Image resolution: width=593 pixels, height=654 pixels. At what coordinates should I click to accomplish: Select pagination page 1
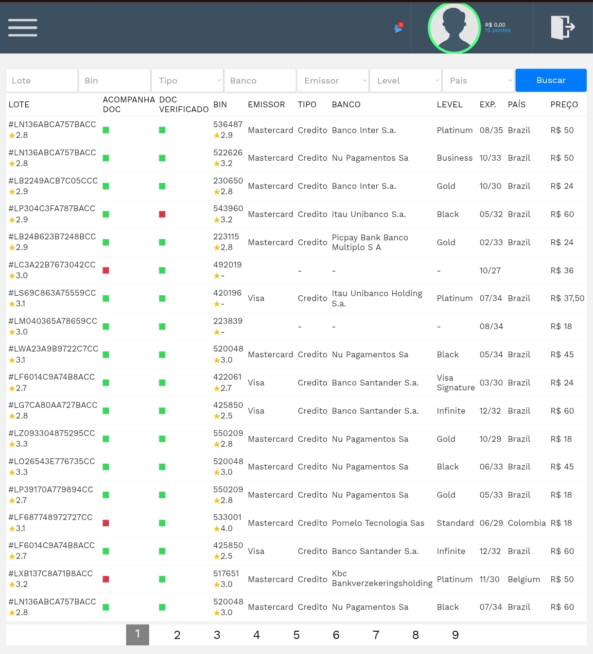[x=138, y=635]
